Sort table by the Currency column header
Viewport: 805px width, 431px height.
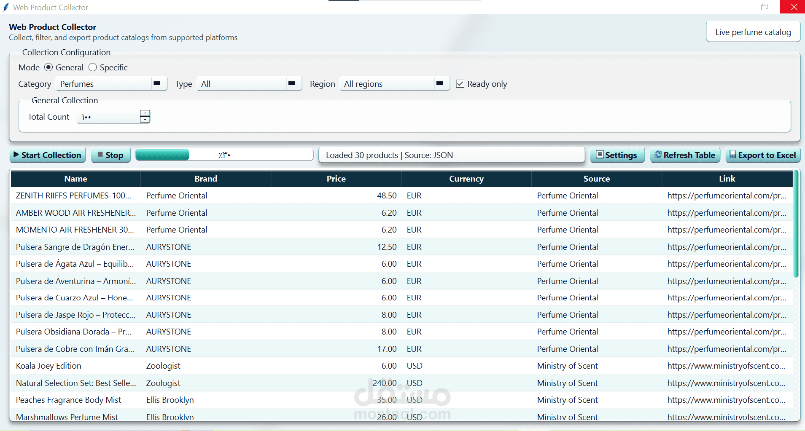coord(466,179)
